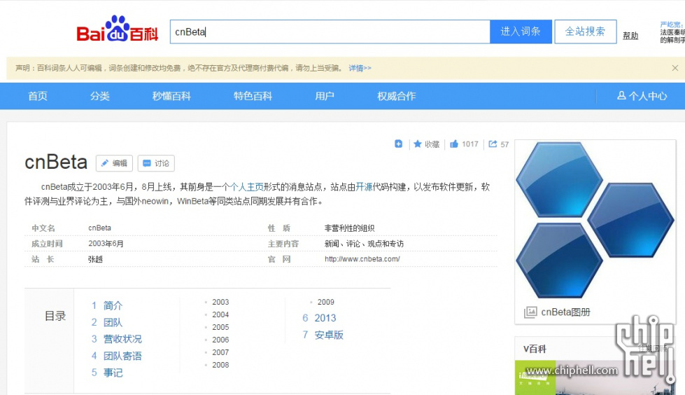Open the 秒懂百科 nav menu
685x395 pixels.
coord(171,96)
